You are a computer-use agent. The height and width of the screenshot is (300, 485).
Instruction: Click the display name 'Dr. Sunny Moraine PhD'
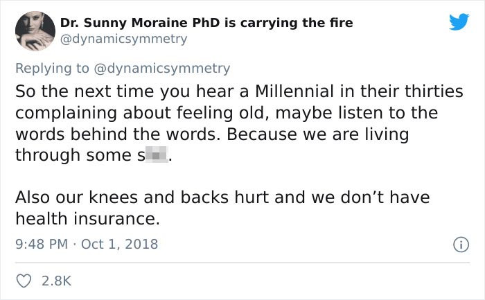tap(141, 23)
